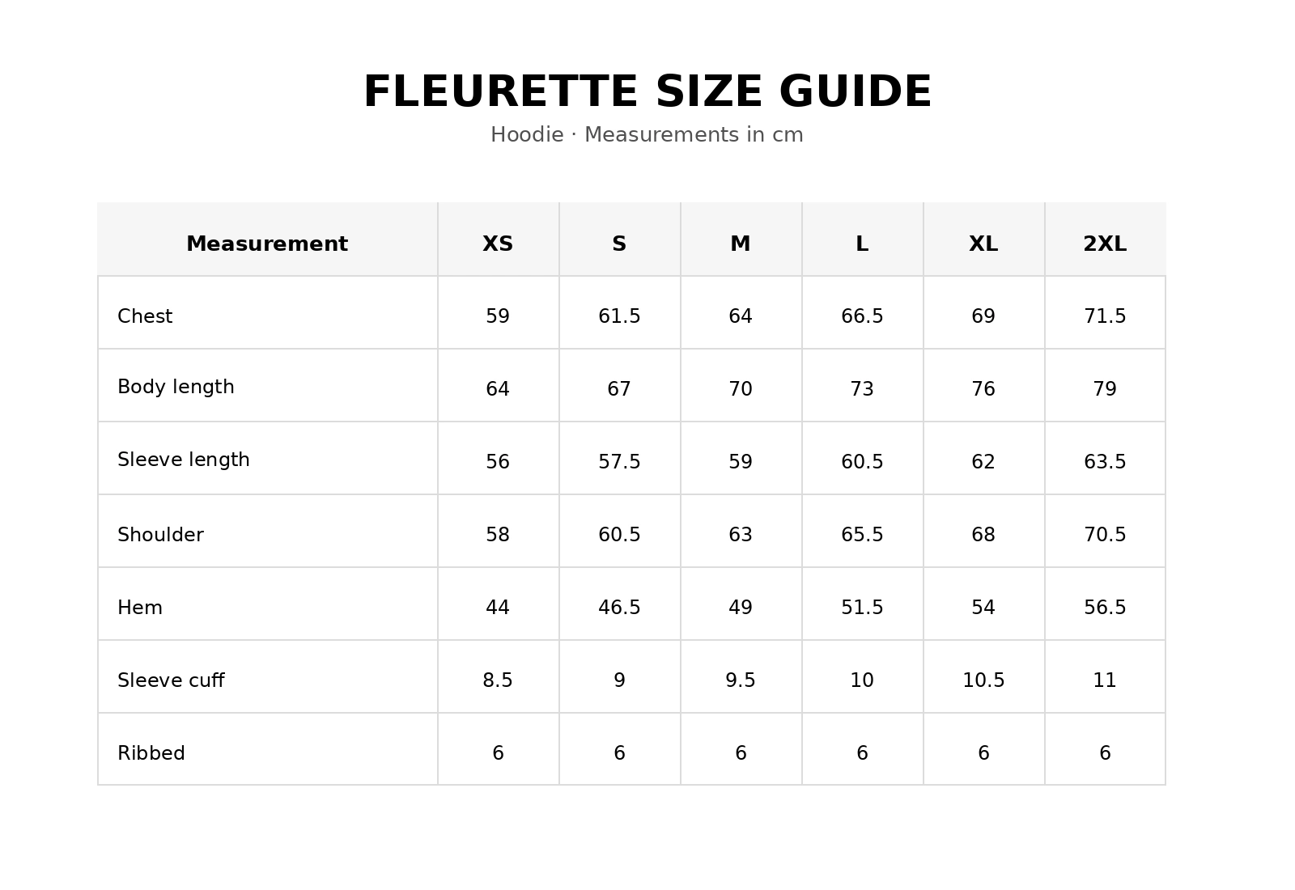The height and width of the screenshot is (890, 1295).
Task: Click the Chest value for size 2XL
Action: tap(1105, 316)
